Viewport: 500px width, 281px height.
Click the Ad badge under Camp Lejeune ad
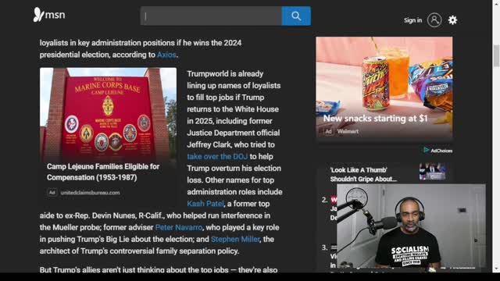52,193
